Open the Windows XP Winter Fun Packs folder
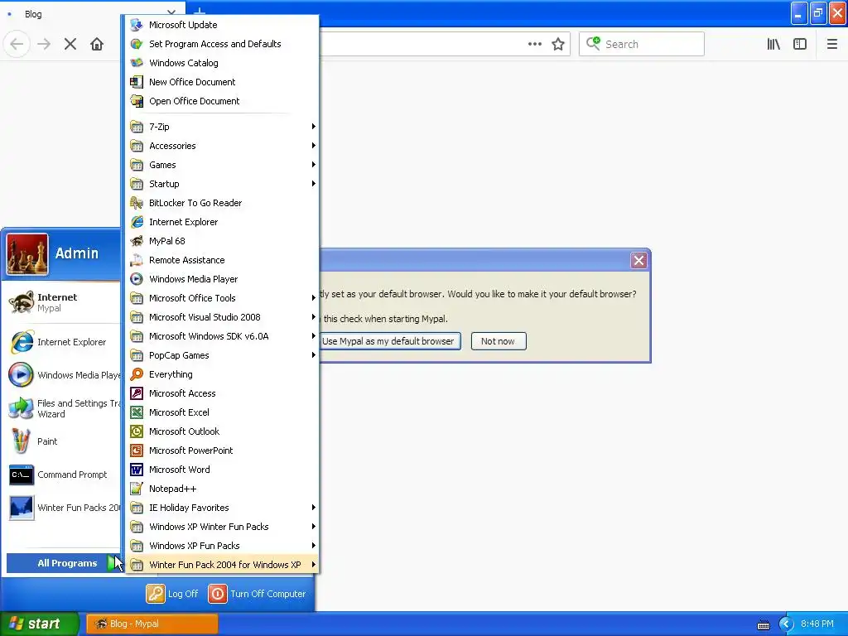 tap(222, 527)
